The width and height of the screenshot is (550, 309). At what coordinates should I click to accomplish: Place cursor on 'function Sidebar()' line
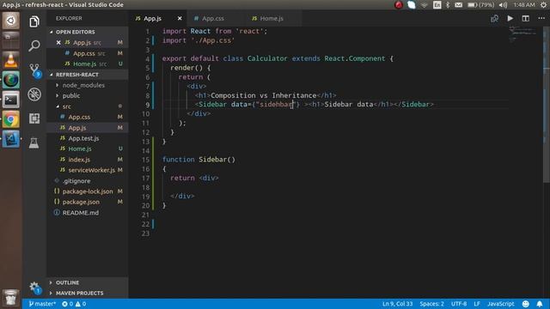tap(199, 160)
